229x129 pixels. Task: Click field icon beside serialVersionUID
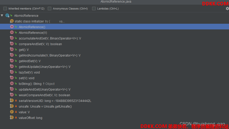point(12,101)
